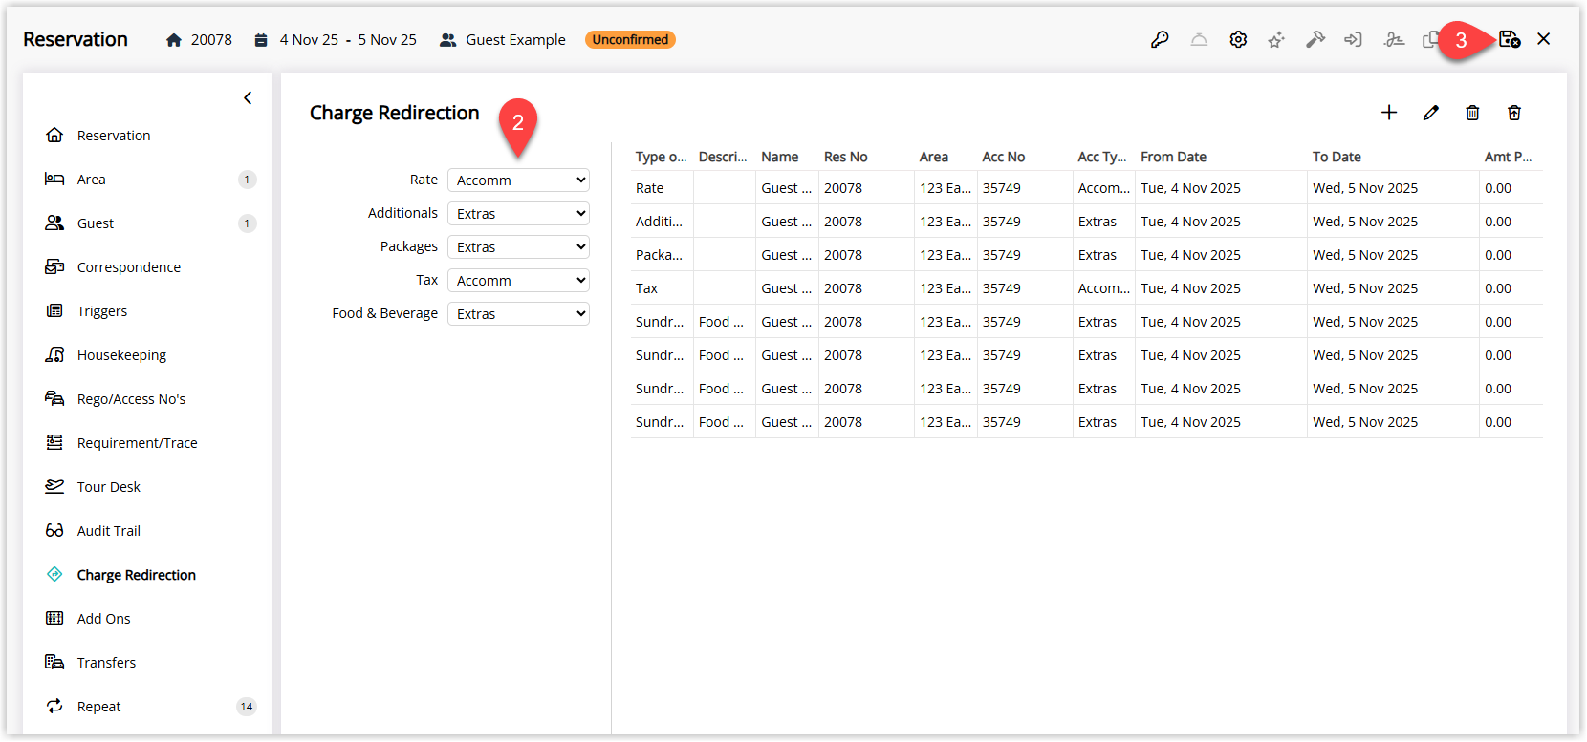Open the Correspondence section
The width and height of the screenshot is (1587, 742).
(129, 267)
